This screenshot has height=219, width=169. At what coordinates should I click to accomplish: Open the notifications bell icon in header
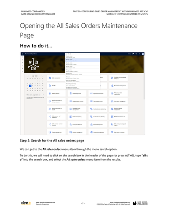[133, 54]
